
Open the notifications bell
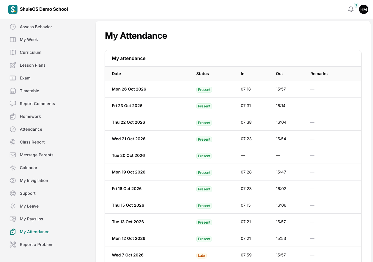pos(351,9)
